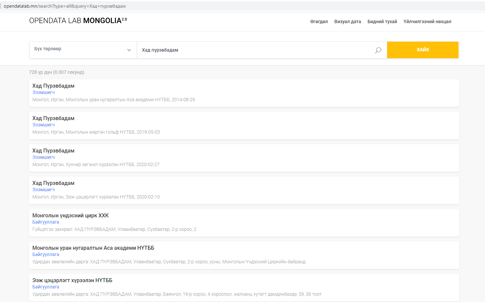
Task: Open the Бидний тухай page
Action: click(382, 22)
